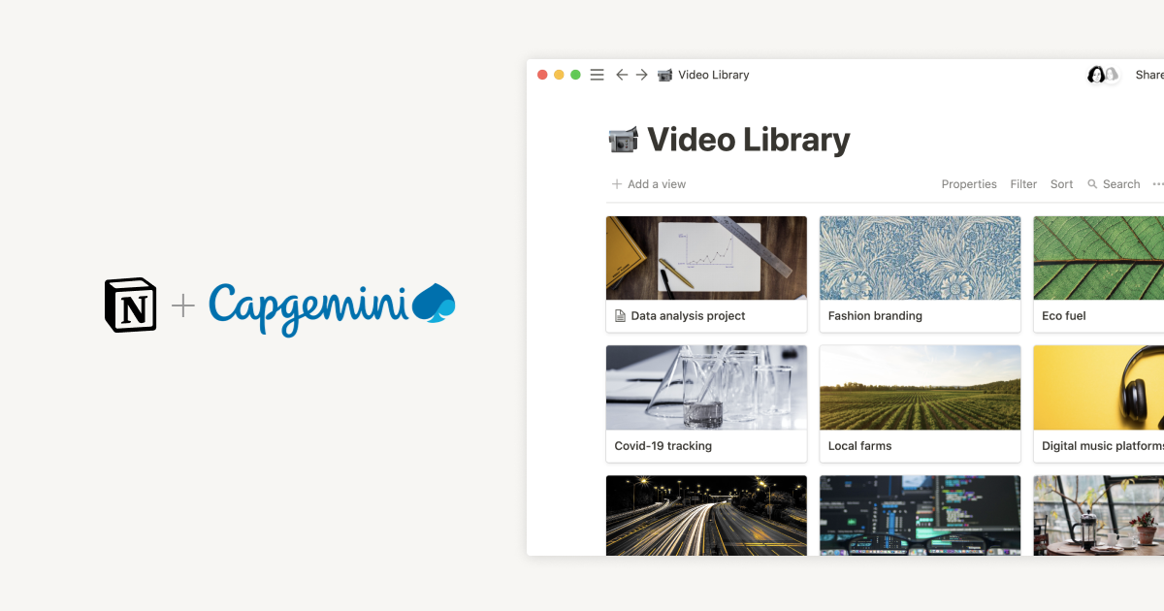Open the Filter options
The image size is (1164, 611).
coord(1023,183)
